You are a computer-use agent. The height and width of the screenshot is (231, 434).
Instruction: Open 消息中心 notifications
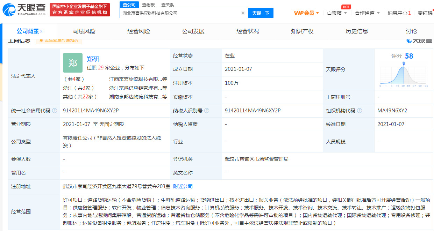click(399, 13)
